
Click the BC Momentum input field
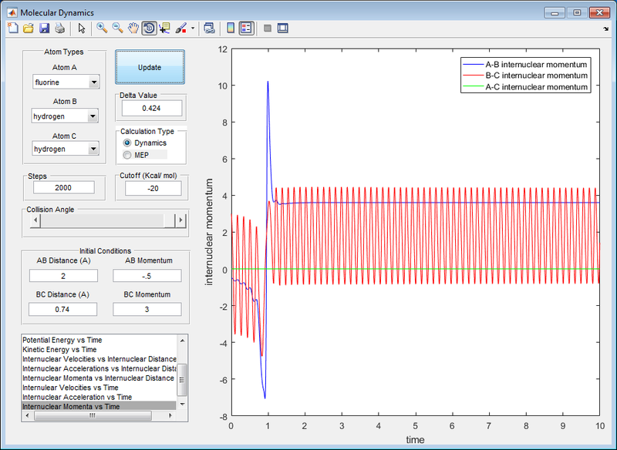[147, 309]
